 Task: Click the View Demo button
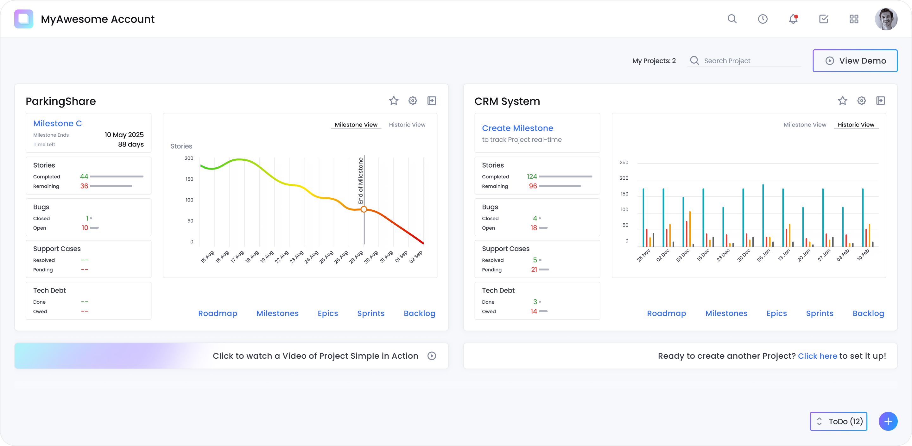855,60
